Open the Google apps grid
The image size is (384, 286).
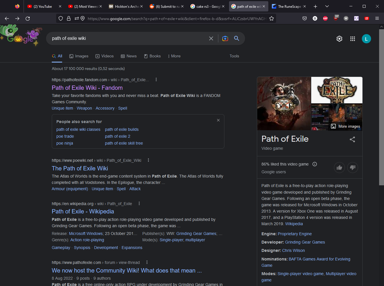pos(353,39)
